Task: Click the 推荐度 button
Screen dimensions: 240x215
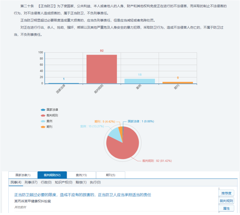Action: [226, 193]
